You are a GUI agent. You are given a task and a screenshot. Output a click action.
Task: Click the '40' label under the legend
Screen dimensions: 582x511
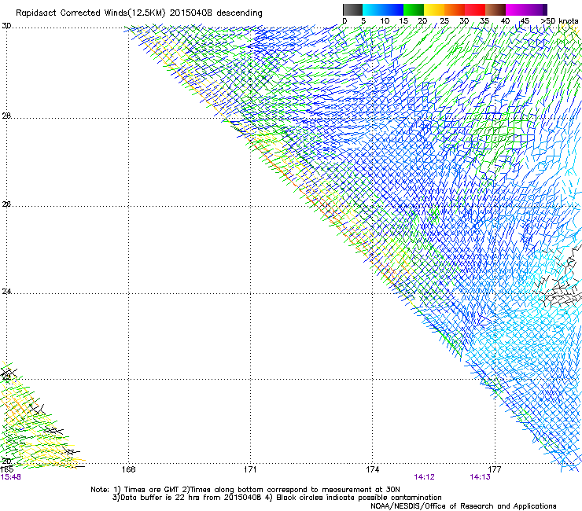(505, 21)
